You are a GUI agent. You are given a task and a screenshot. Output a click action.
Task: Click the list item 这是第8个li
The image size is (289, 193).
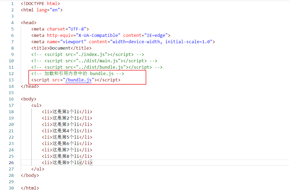(x=67, y=156)
